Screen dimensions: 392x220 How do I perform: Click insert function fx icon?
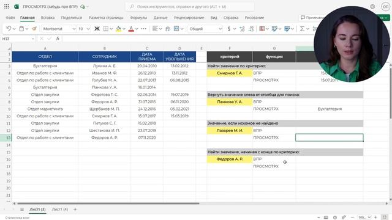58,38
